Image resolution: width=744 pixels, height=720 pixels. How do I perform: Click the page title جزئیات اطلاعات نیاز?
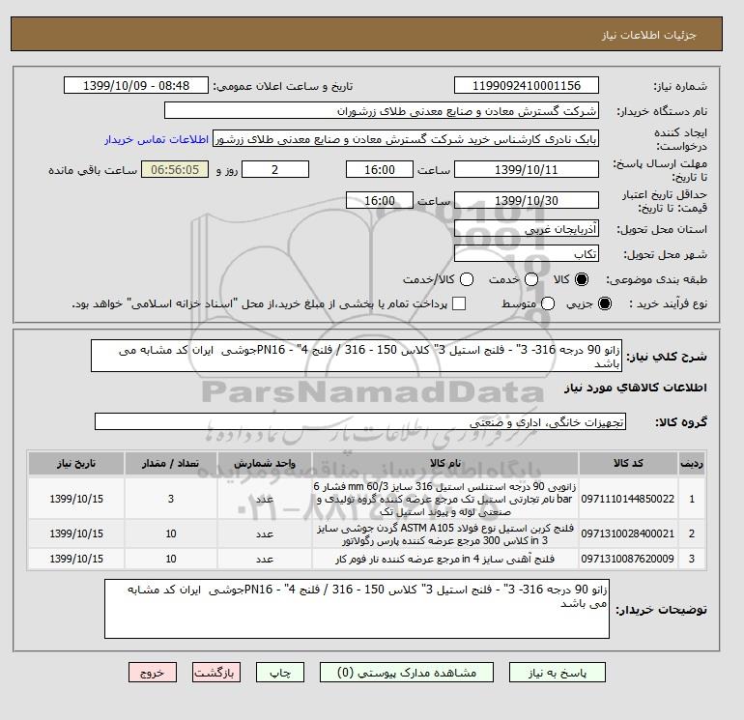648,35
